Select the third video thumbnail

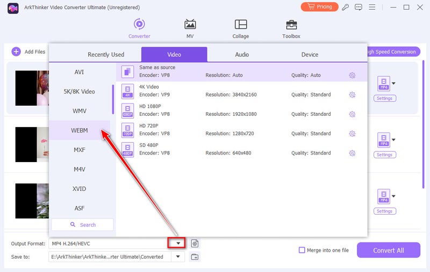coord(32,201)
